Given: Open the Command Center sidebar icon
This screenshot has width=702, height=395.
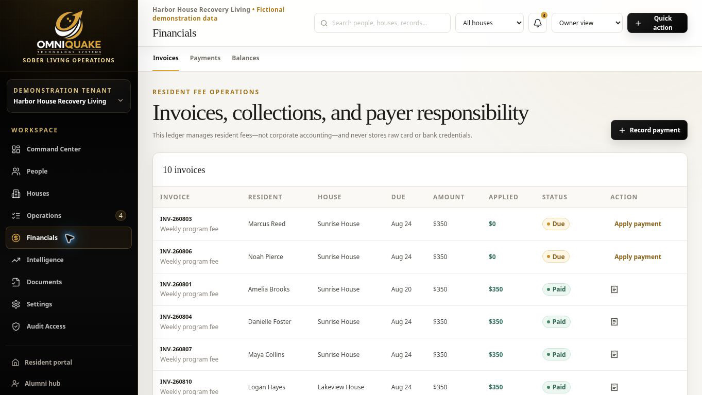Looking at the screenshot, I should 16,149.
